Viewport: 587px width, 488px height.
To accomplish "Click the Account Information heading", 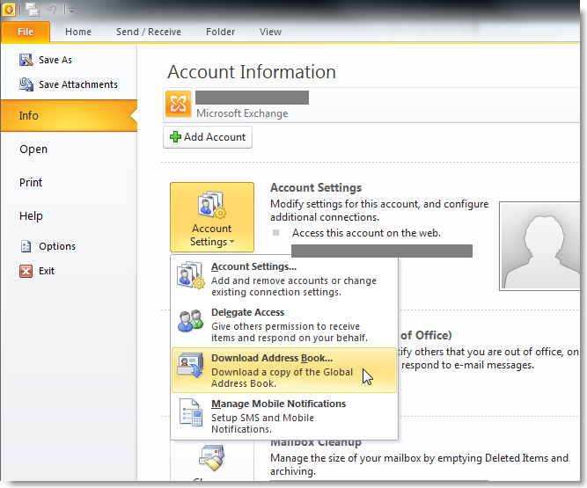I will pos(252,72).
